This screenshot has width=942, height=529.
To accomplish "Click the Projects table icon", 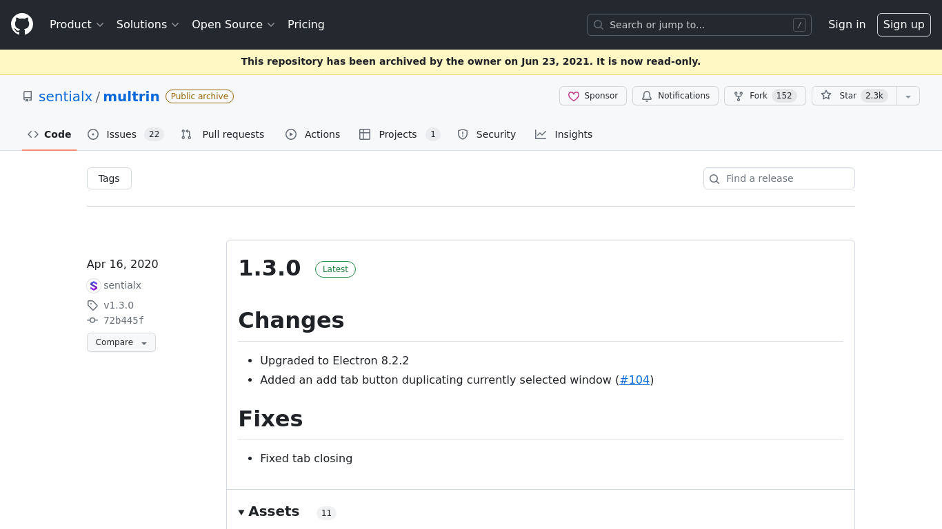I will 365,134.
